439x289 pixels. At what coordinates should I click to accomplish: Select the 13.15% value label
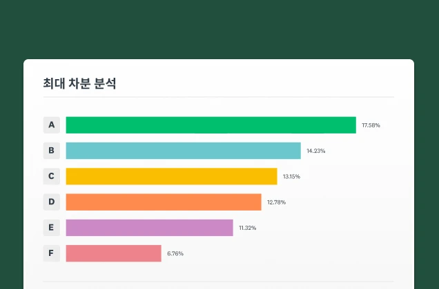coord(291,177)
